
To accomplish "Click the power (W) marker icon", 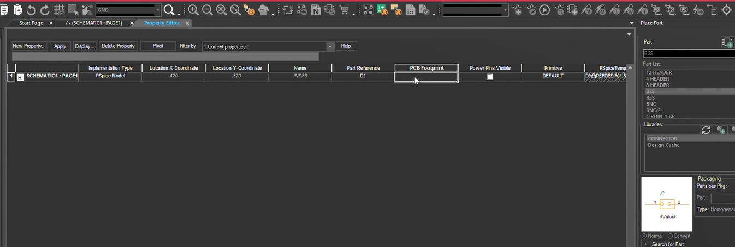I will [x=627, y=10].
